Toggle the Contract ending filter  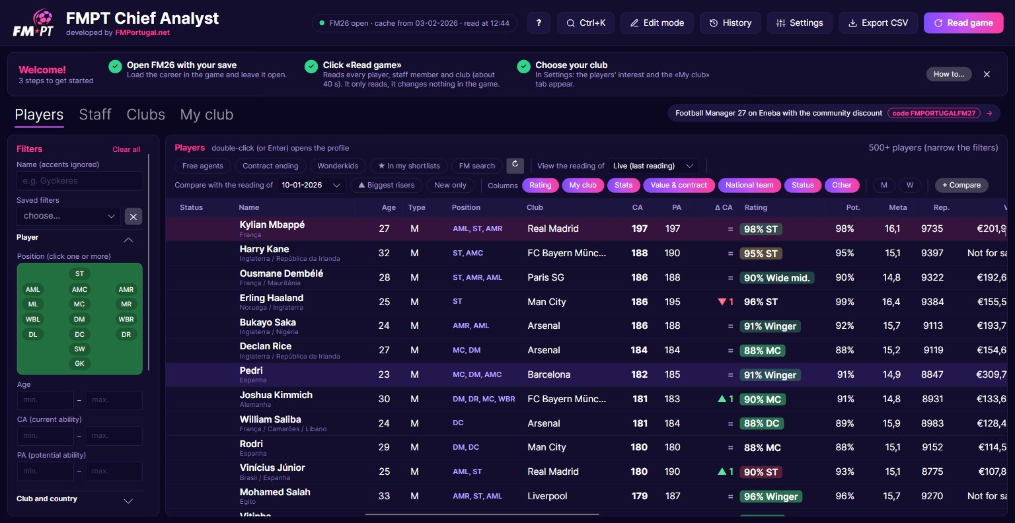pos(270,166)
